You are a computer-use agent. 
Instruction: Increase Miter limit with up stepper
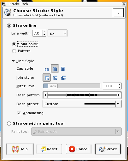tap(120, 84)
